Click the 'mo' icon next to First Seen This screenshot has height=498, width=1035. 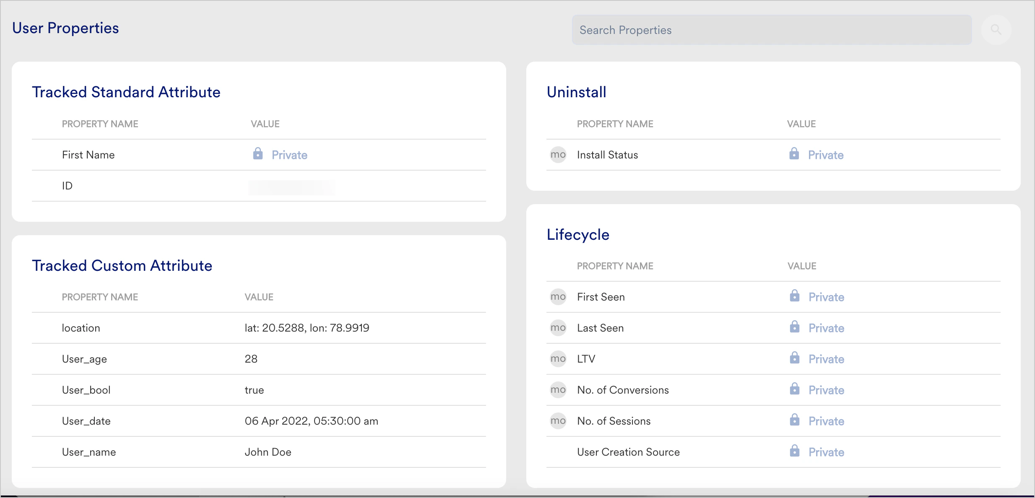tap(558, 296)
